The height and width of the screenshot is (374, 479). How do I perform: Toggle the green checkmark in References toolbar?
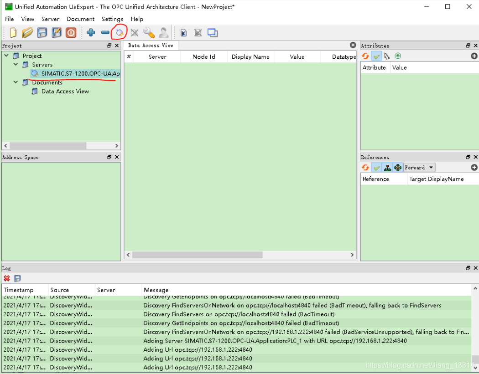(x=376, y=168)
